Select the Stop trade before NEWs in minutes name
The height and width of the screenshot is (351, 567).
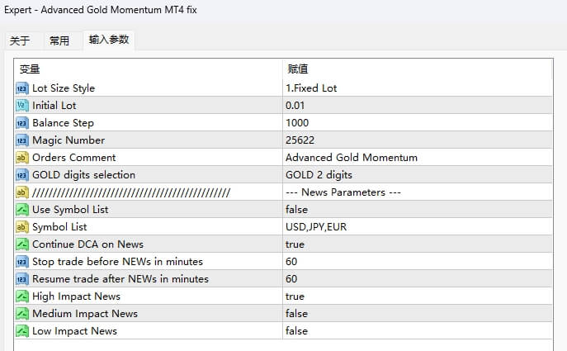point(117,262)
